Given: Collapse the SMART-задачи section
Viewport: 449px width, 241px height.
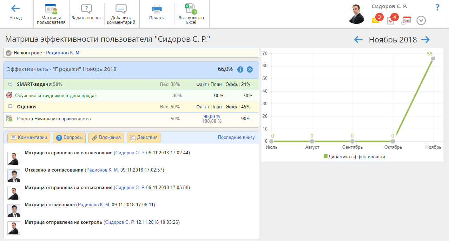Looking at the screenshot, I should (x=11, y=84).
